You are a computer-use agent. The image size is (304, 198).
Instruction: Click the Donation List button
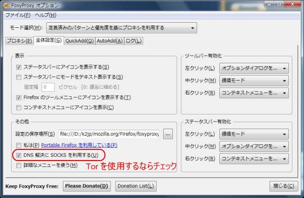pyautogui.click(x=136, y=186)
